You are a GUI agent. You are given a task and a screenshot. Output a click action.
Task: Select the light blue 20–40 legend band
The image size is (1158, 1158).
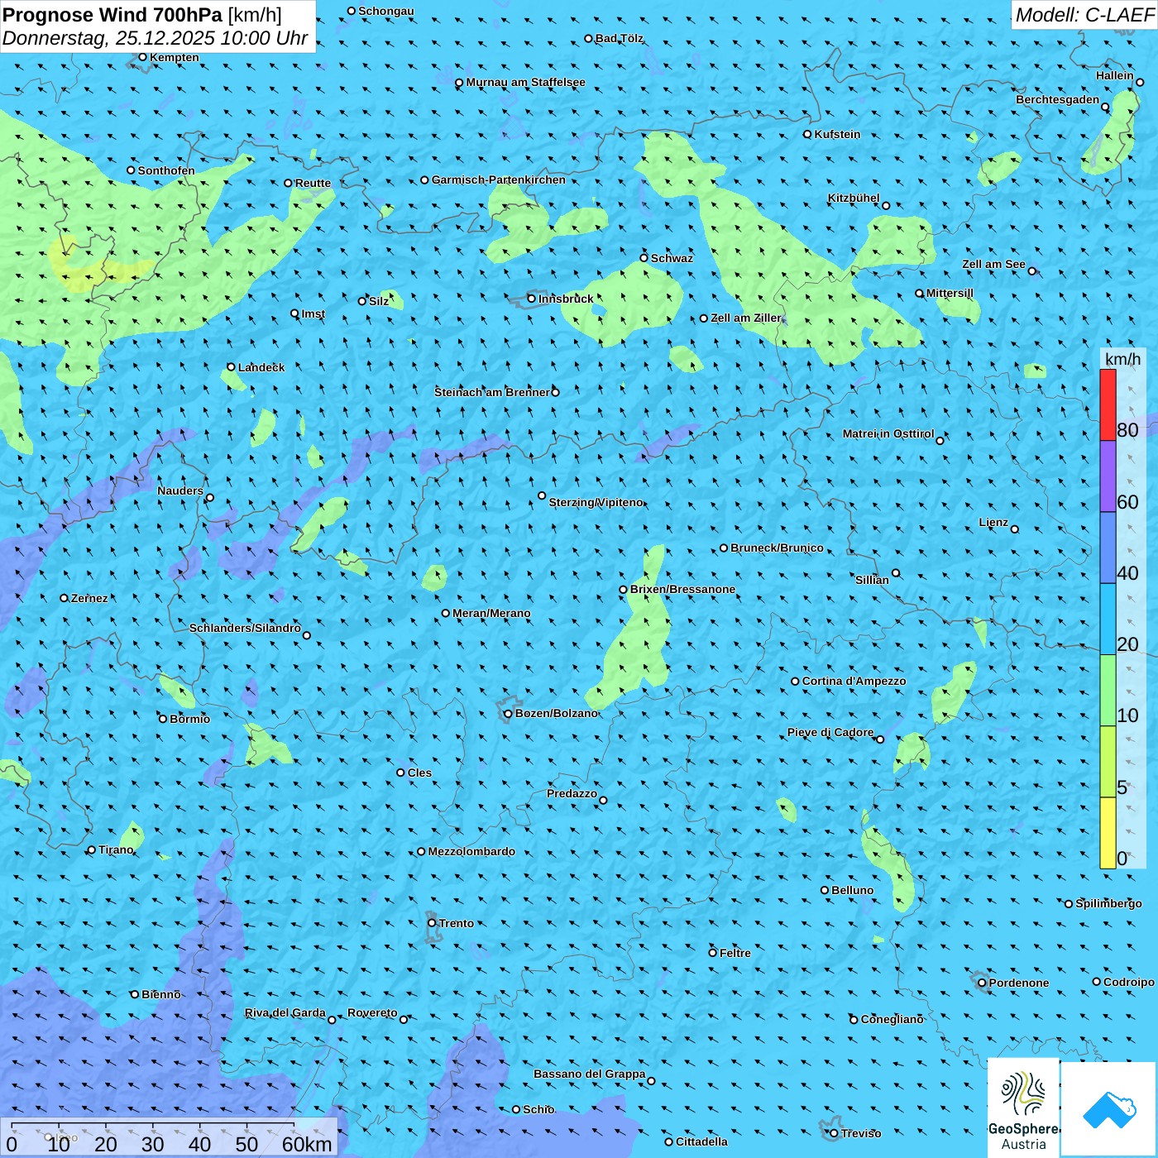[x=1108, y=620]
